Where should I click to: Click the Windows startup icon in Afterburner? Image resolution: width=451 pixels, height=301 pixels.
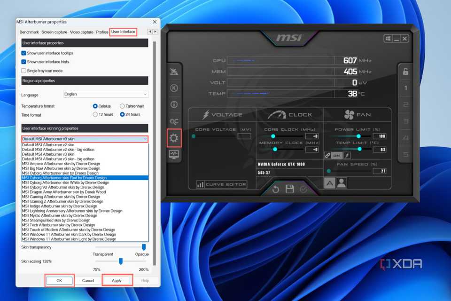click(388, 39)
